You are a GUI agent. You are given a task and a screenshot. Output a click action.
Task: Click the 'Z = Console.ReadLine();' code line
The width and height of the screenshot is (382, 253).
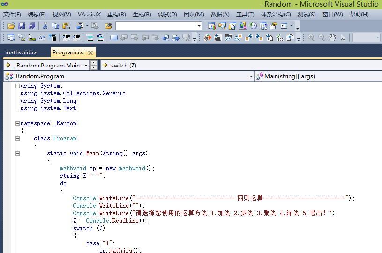(x=110, y=221)
